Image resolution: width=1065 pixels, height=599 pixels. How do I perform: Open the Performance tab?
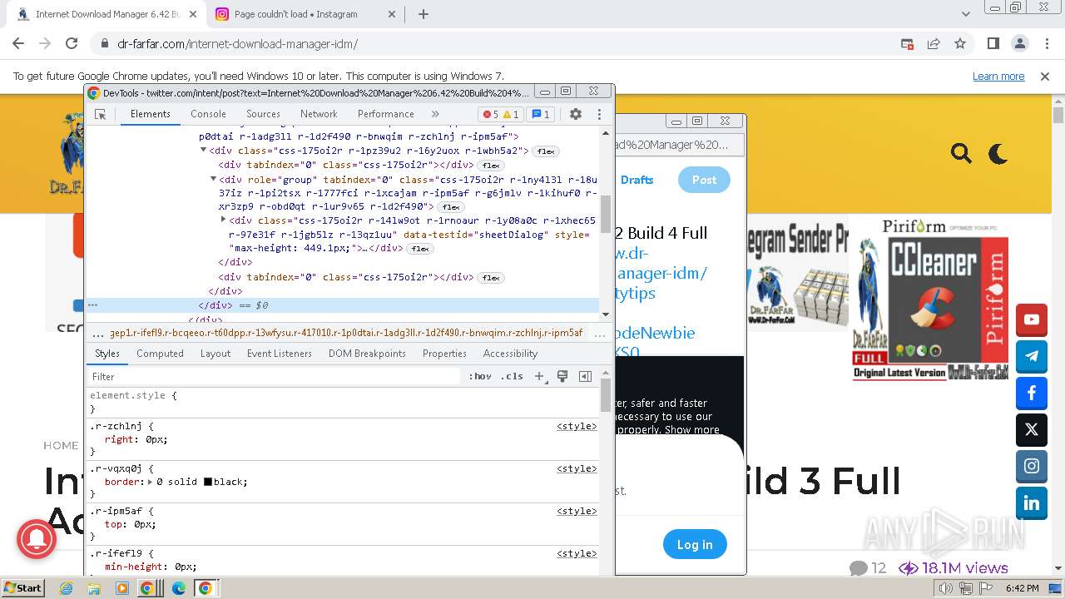pos(385,114)
